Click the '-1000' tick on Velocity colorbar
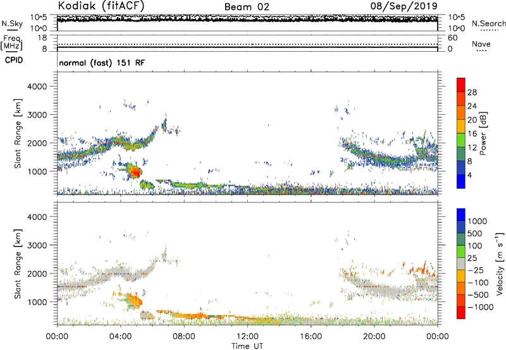 (481, 307)
